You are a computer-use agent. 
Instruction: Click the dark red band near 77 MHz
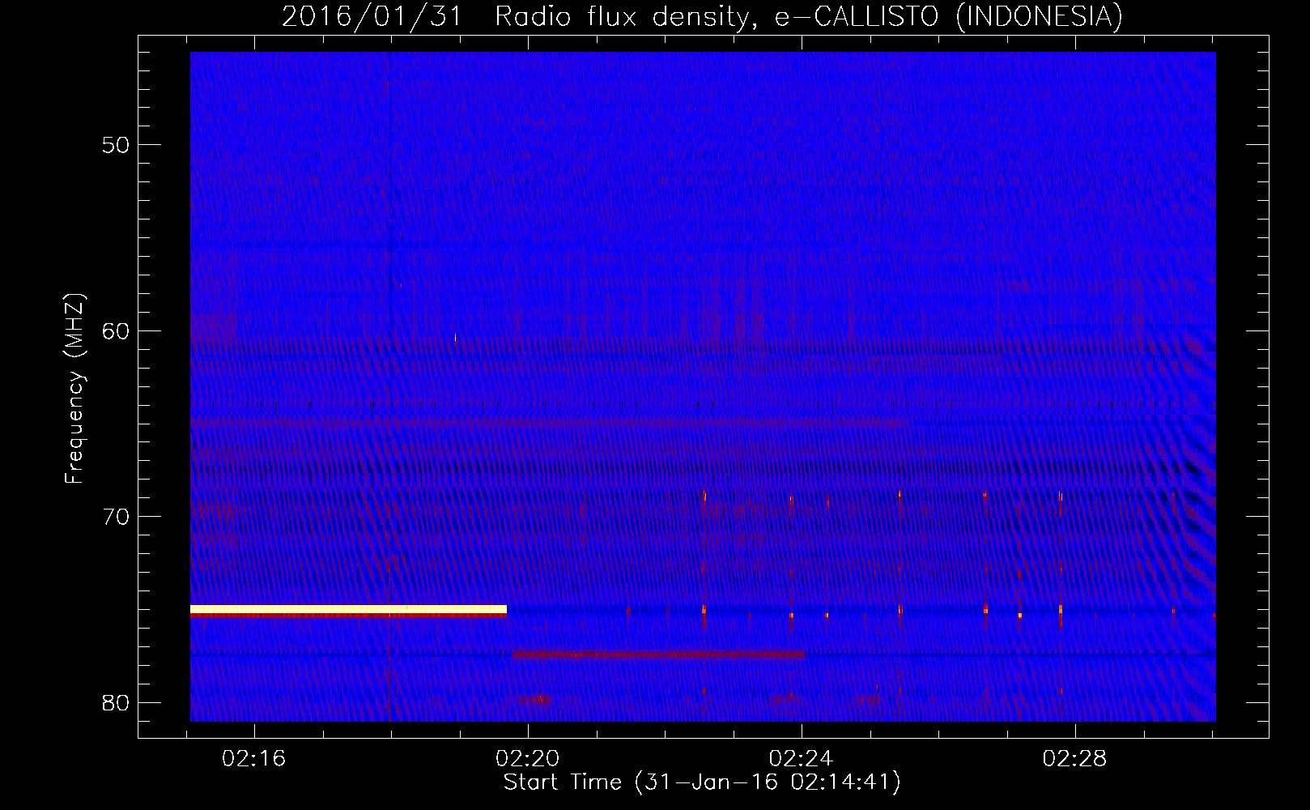click(658, 654)
